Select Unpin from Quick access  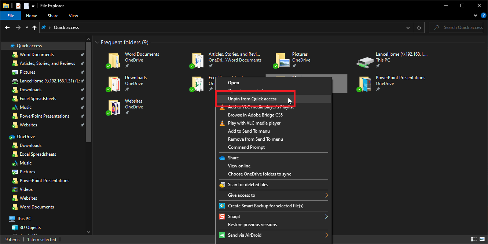point(252,99)
